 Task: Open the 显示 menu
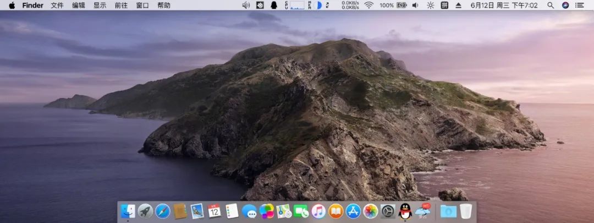[x=100, y=6]
